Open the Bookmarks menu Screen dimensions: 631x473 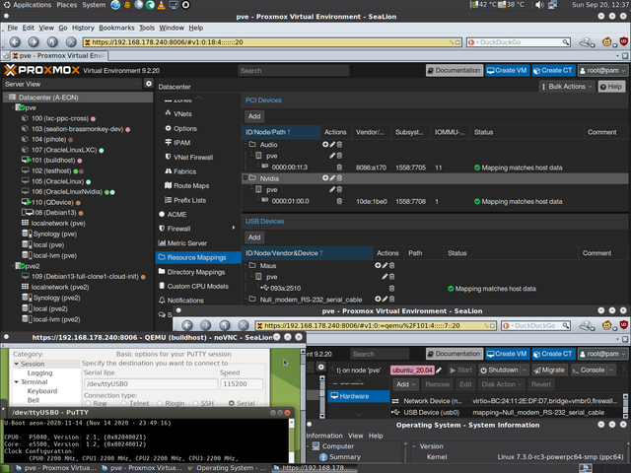[x=116, y=28]
